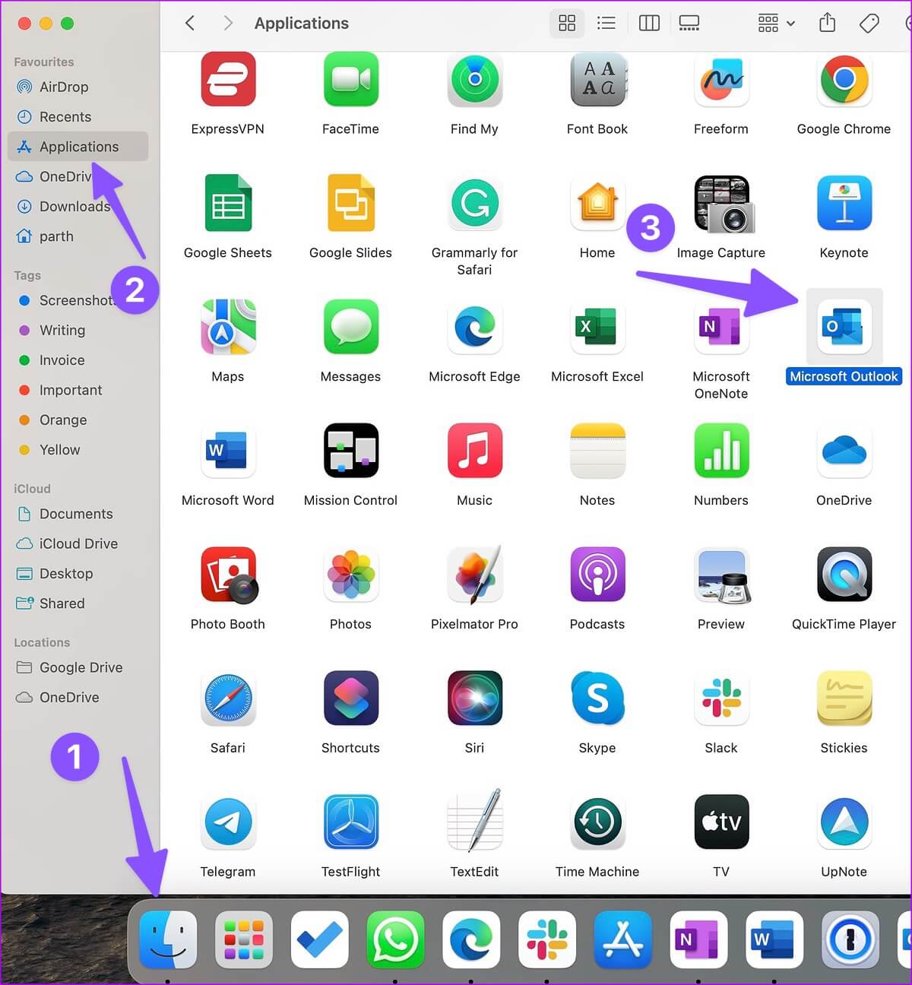Select Google Sheets app icon
This screenshot has height=985, width=912.
pos(228,203)
